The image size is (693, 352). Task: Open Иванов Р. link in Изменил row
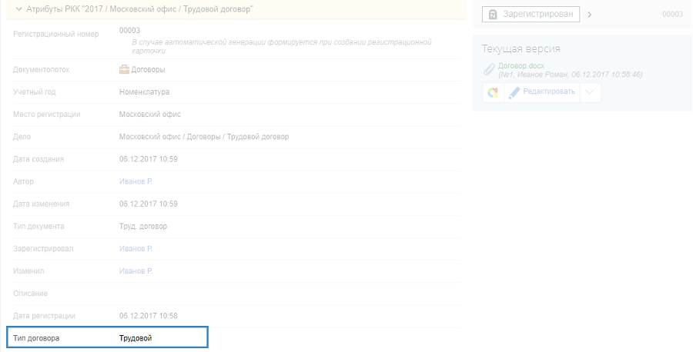click(x=136, y=271)
